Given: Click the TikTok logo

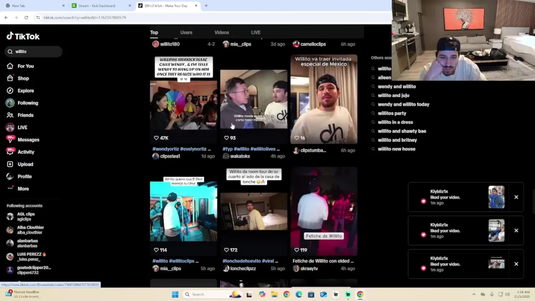Looking at the screenshot, I should pos(23,36).
